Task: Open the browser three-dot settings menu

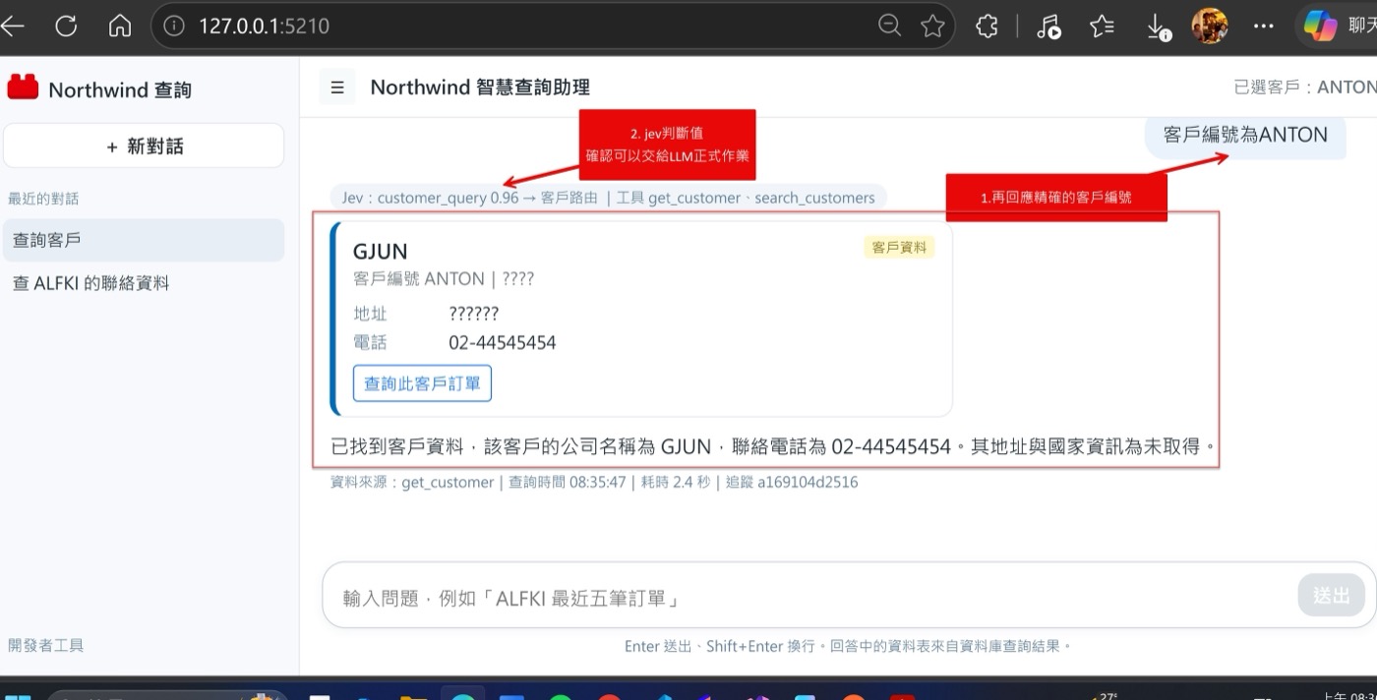Action: coord(1264,27)
